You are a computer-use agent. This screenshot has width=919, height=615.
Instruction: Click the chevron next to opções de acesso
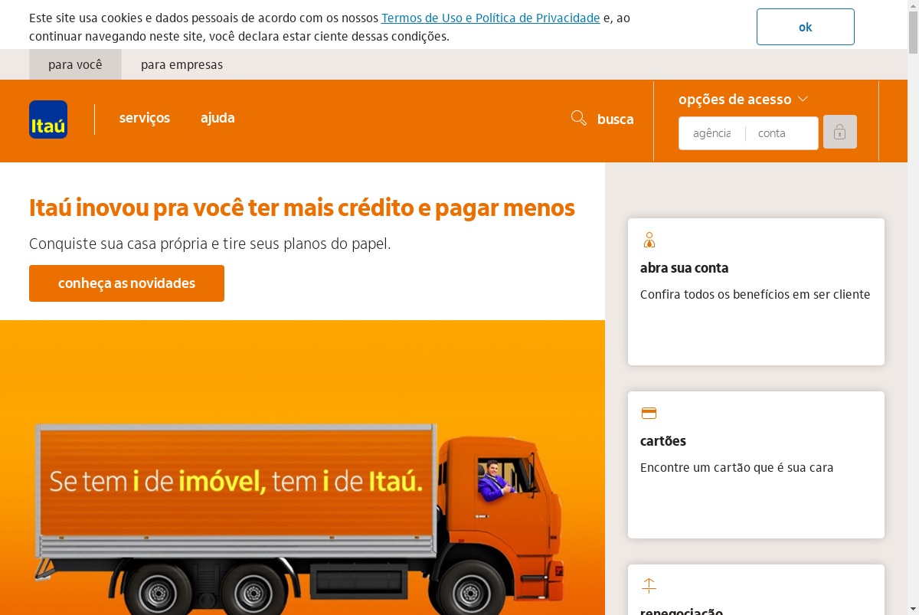tap(803, 99)
